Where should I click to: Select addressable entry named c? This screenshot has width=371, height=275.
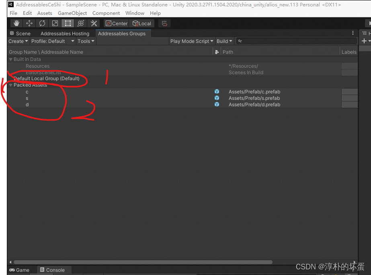(x=27, y=91)
